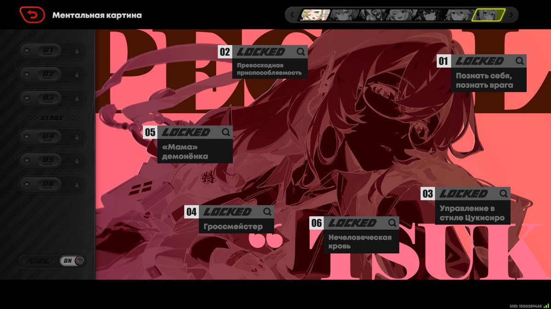Toggle the ON switch at the panel bottom
Screen dimensions: 551x309
click(73, 261)
